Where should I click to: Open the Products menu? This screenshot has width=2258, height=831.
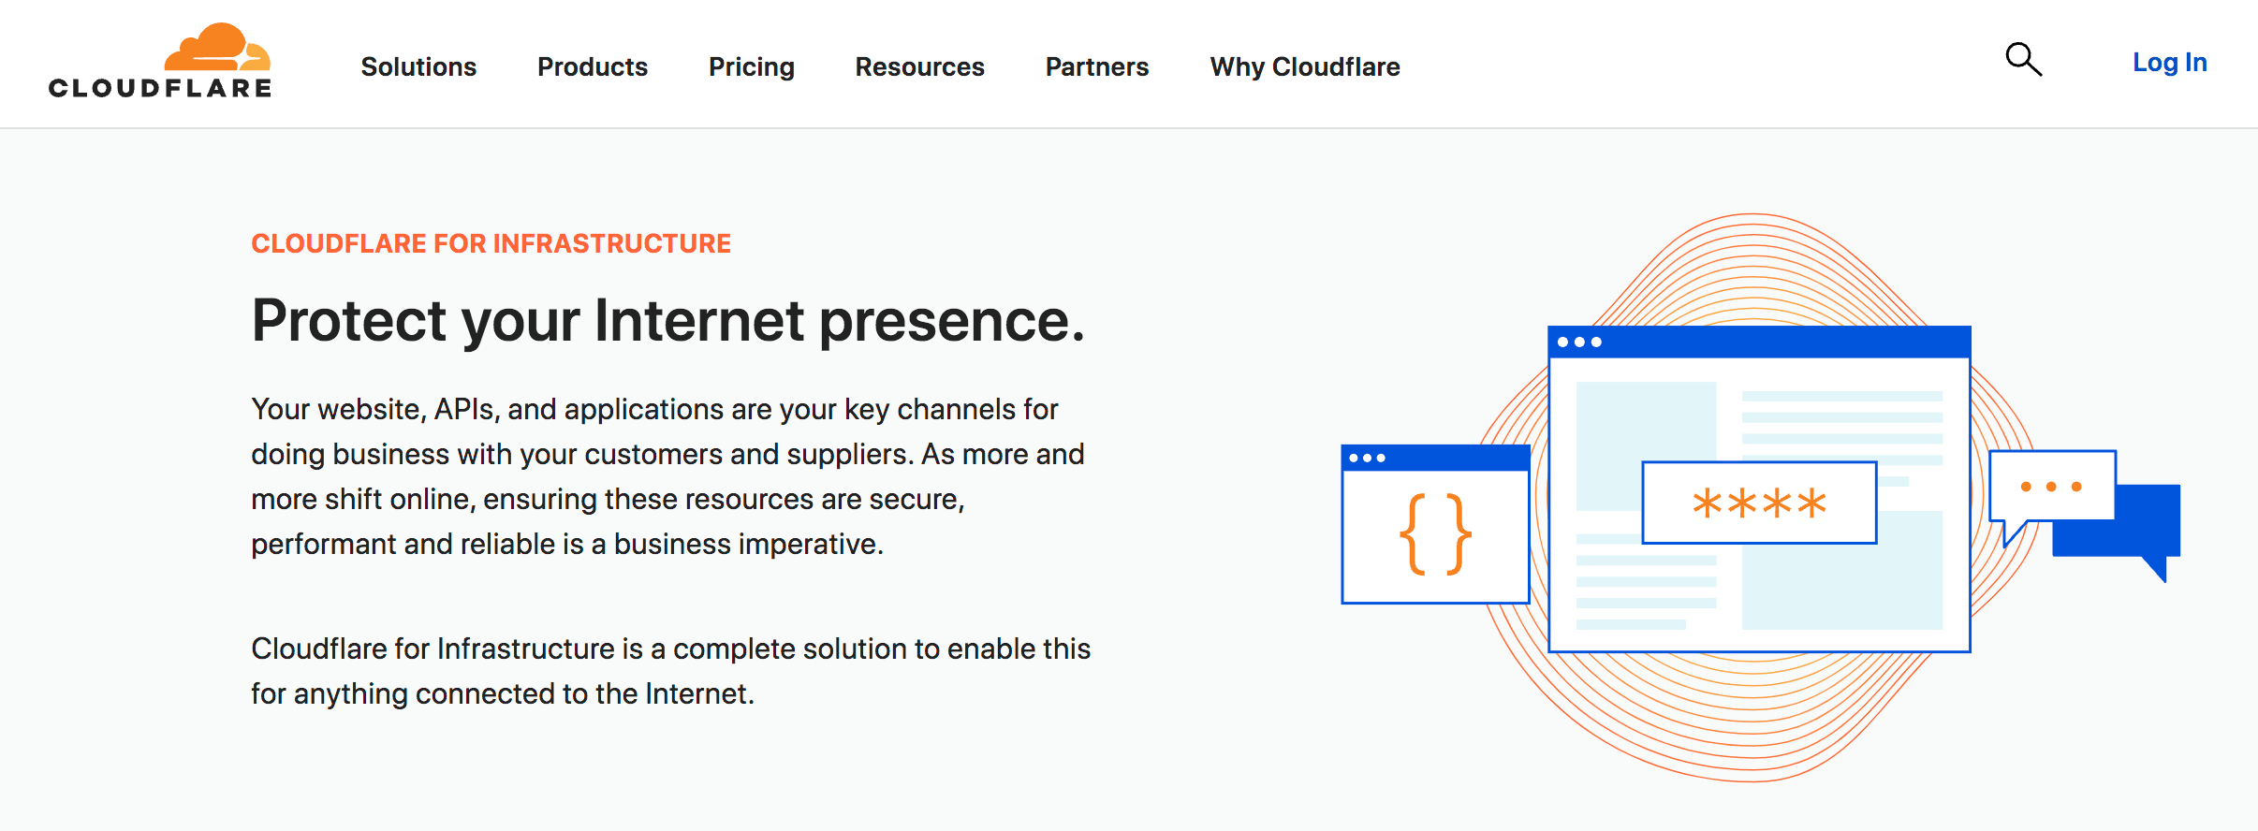[x=593, y=66]
